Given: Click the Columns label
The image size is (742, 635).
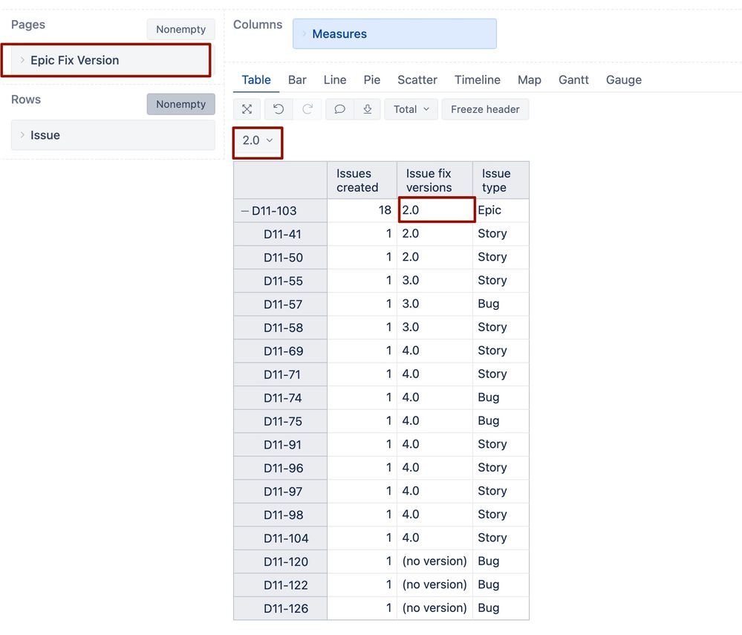Looking at the screenshot, I should (x=258, y=25).
